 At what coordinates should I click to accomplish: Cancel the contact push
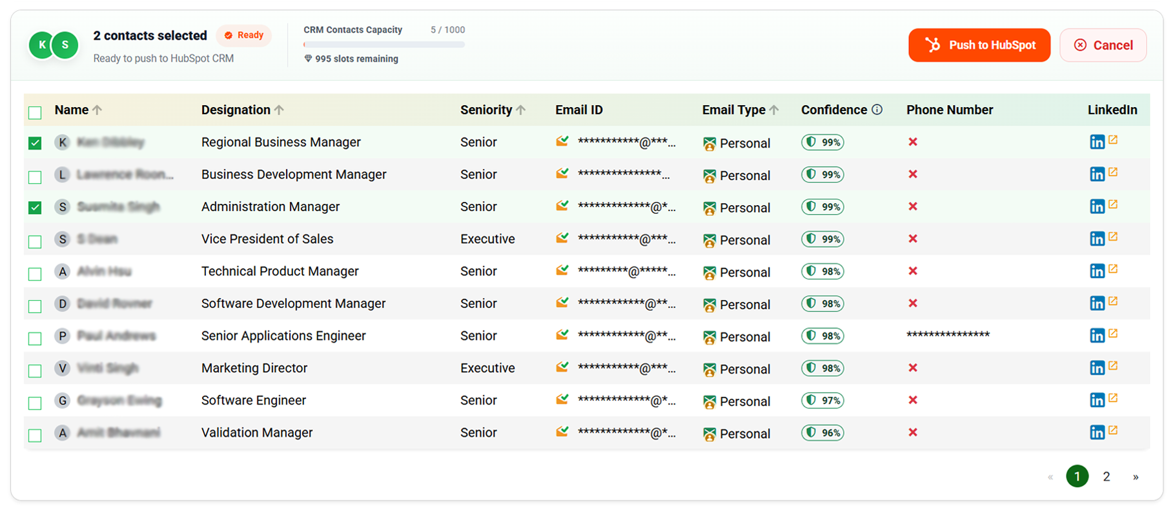pos(1103,45)
